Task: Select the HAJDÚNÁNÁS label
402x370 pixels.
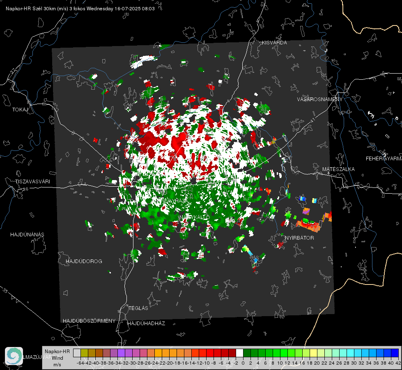Action: coord(27,234)
